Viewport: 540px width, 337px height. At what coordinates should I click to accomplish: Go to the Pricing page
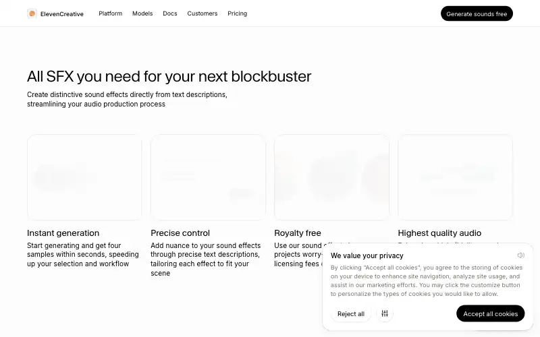(x=238, y=13)
